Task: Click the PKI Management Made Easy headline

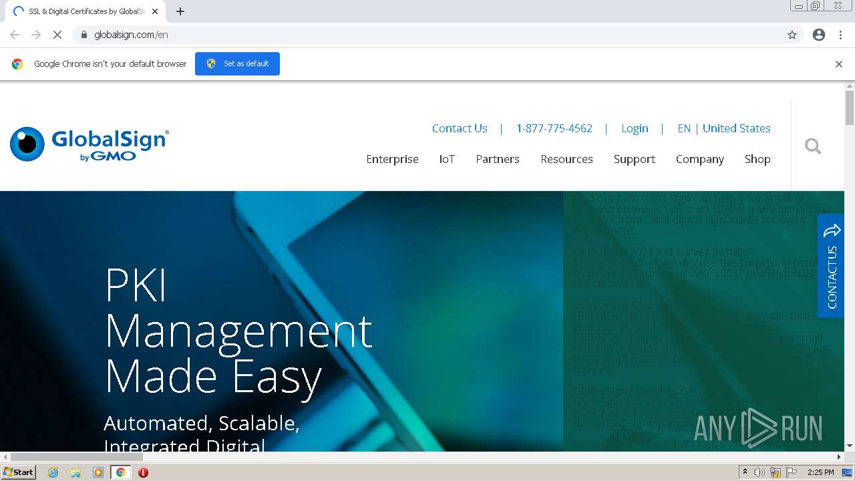Action: click(238, 330)
